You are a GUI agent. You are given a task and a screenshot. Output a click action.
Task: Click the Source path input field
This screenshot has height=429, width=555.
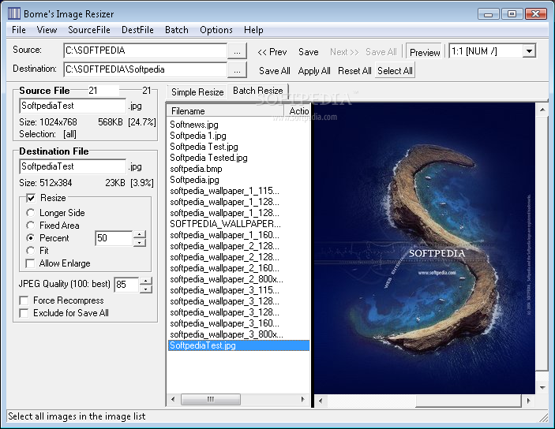(145, 50)
